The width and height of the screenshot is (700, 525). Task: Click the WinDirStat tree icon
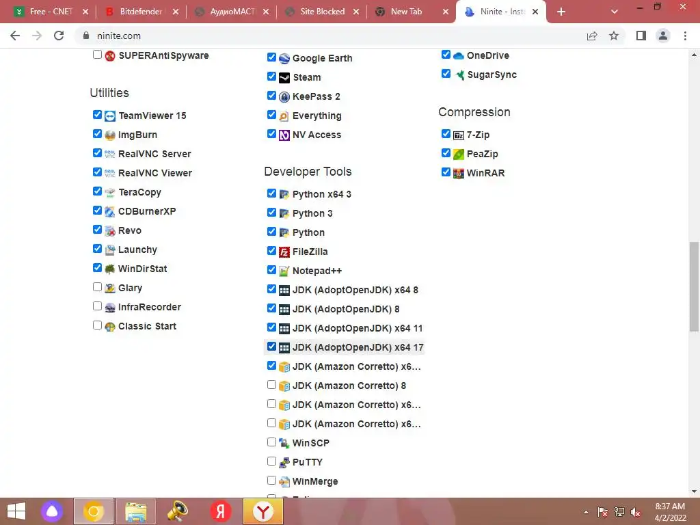110,269
